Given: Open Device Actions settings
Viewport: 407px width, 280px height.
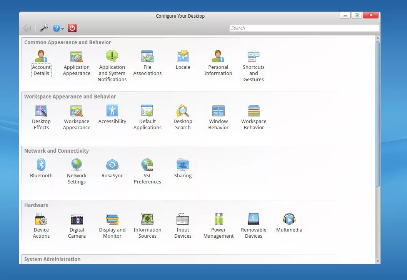Looking at the screenshot, I should (x=41, y=226).
